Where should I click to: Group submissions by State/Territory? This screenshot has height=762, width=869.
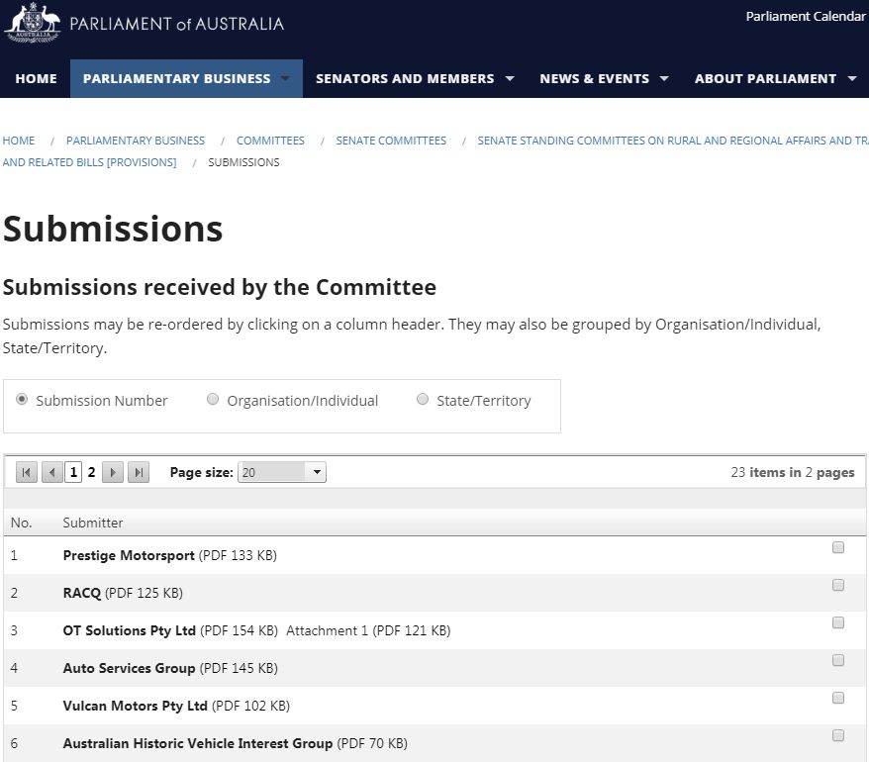coord(423,399)
